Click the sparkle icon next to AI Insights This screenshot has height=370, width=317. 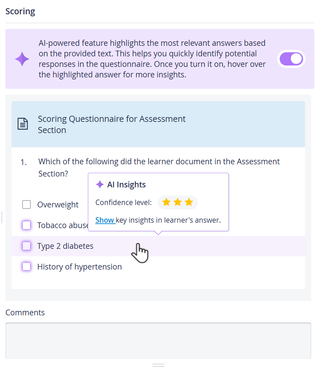[100, 184]
